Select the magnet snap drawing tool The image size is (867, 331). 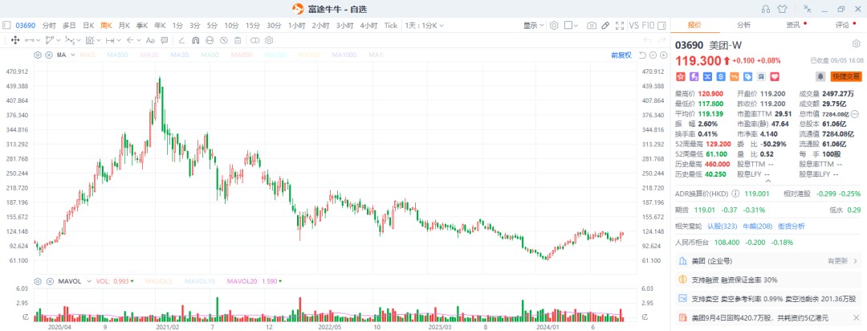pyautogui.click(x=194, y=39)
